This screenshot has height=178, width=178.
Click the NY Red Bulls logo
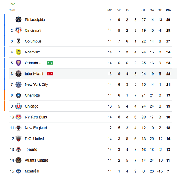(x=19, y=117)
